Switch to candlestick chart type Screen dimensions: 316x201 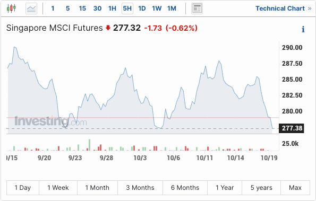(11, 8)
